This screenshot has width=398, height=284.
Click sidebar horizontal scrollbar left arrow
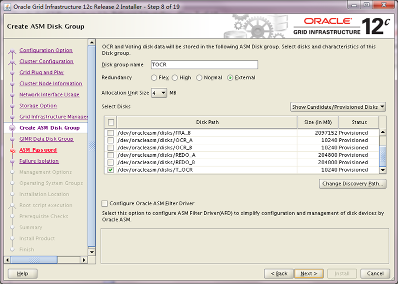(x=7, y=260)
